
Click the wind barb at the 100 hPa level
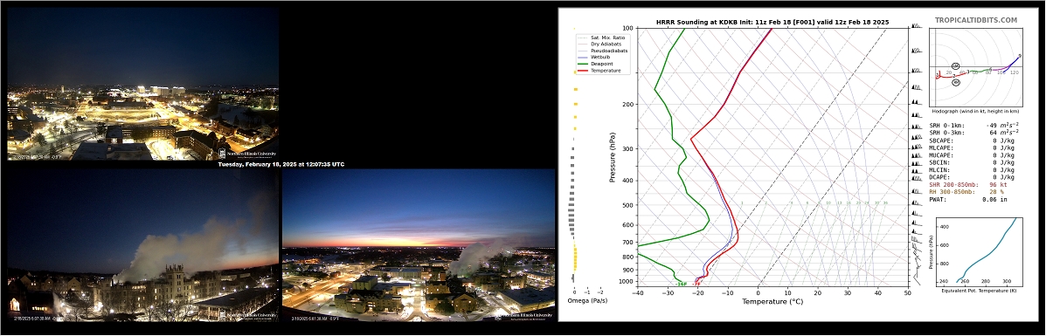tap(917, 28)
